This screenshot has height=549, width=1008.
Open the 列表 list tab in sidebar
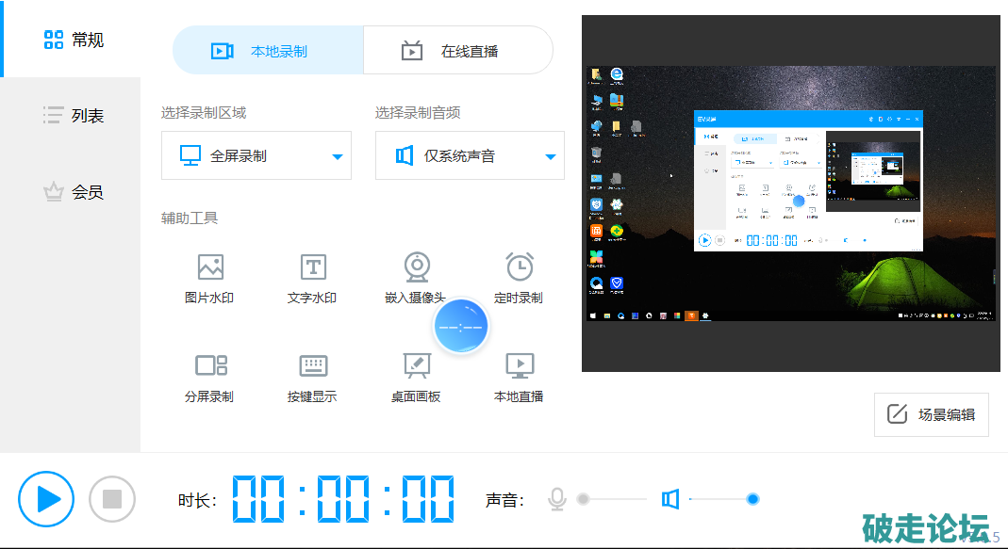(x=72, y=116)
